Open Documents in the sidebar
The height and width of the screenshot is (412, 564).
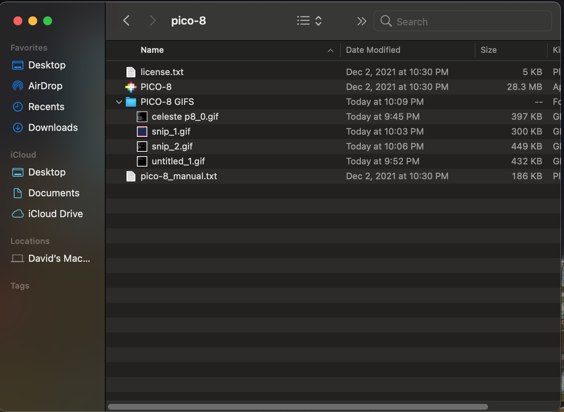[54, 193]
